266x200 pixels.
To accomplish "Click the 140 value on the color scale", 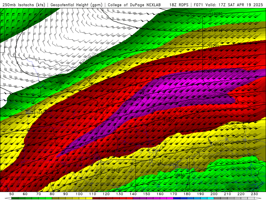I will click(133, 194).
